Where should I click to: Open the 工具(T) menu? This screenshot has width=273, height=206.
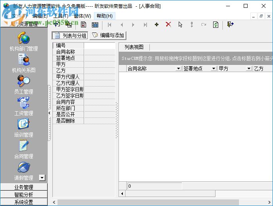point(61,16)
